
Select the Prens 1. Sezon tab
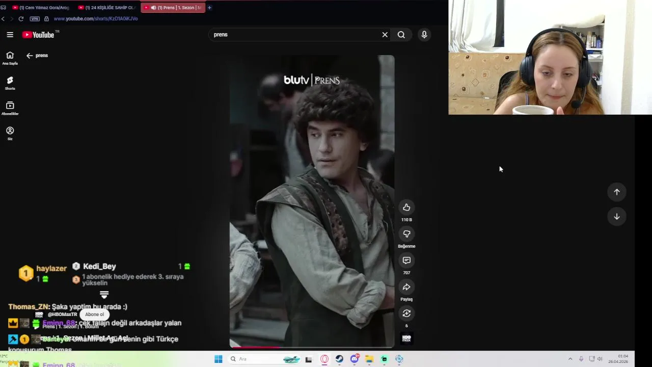[172, 8]
